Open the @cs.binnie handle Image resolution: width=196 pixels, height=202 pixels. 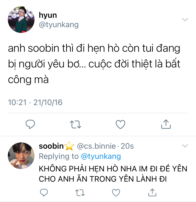(96, 146)
